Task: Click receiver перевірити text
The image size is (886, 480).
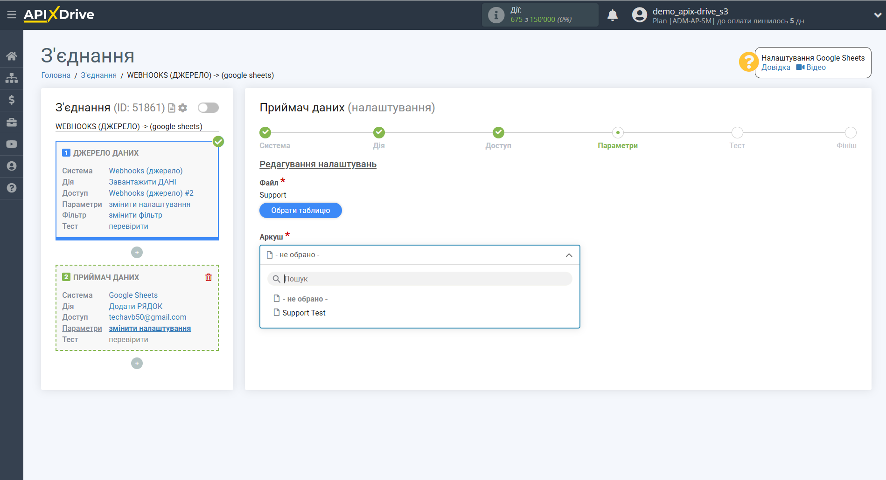Action: pyautogui.click(x=128, y=339)
